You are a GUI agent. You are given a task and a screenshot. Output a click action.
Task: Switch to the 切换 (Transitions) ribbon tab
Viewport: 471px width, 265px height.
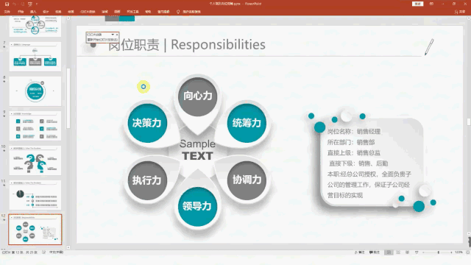point(58,12)
